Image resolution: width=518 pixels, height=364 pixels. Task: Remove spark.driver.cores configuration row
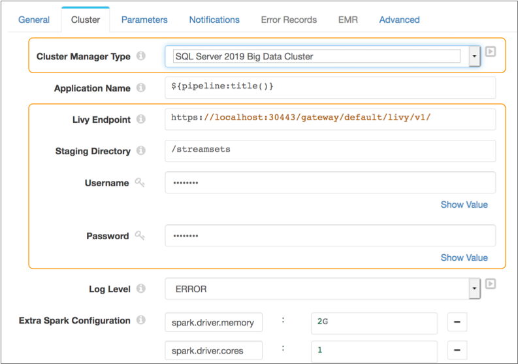click(457, 350)
